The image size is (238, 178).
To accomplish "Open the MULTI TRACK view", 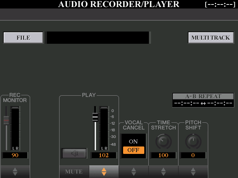I will 211,38.
